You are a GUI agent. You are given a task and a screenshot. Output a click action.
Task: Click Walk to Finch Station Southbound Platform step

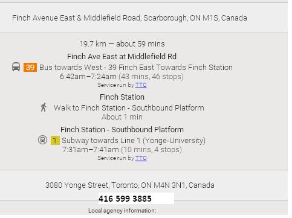129,108
